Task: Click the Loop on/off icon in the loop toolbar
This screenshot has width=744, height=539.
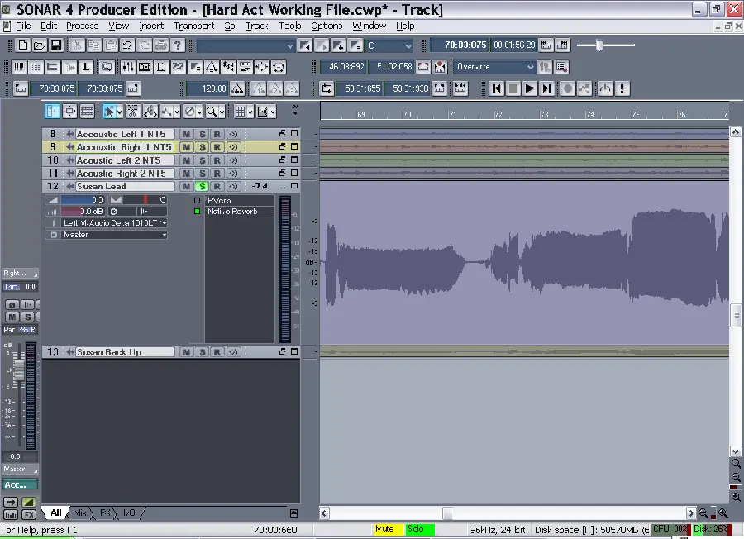Action: pyautogui.click(x=327, y=88)
